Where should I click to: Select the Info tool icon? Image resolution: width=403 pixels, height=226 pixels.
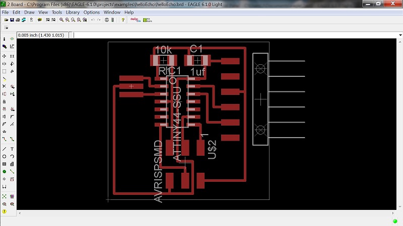(x=4, y=39)
